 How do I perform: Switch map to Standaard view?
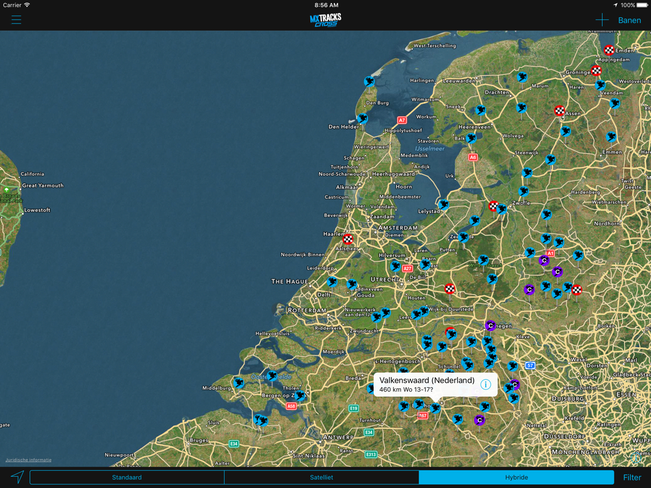click(x=127, y=477)
